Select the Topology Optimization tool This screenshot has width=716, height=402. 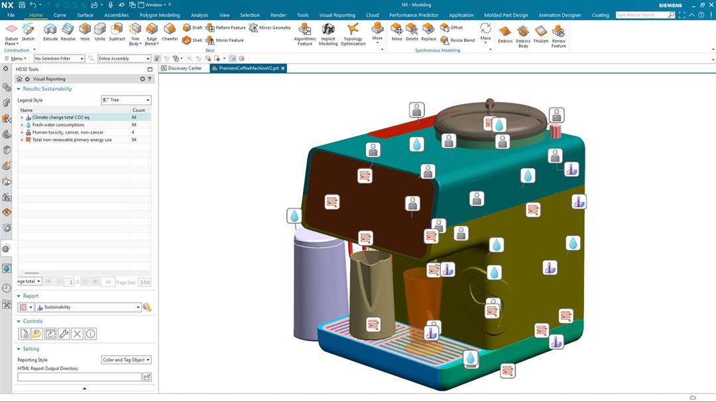(353, 31)
